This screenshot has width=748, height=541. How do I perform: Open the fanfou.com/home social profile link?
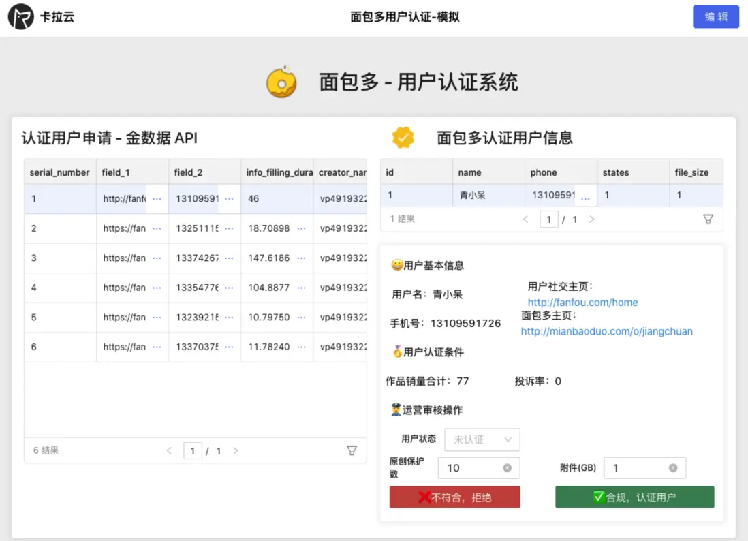pyautogui.click(x=582, y=302)
